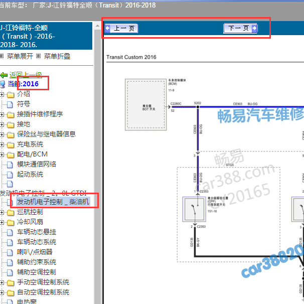This screenshot has width=304, height=304.
Task: Select 发动机电子控制 _ 柴油机 tree item
Action: (53, 202)
